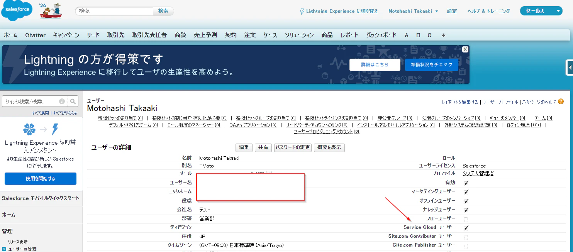Focus the top 検索 input field
Viewport: 573px width, 252px height.
point(114,11)
